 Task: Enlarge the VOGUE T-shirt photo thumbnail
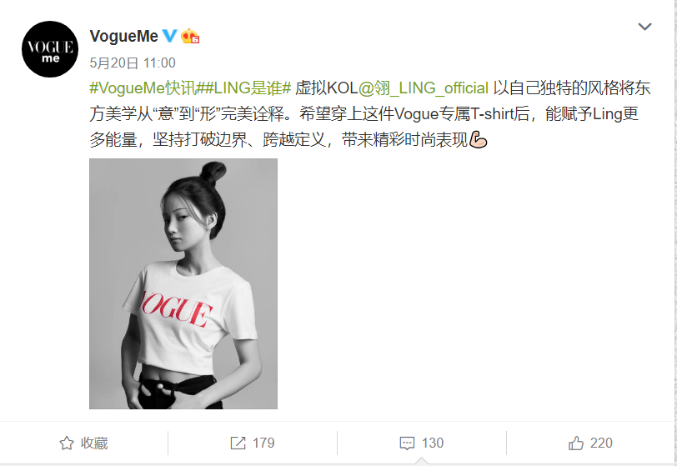[x=183, y=283]
